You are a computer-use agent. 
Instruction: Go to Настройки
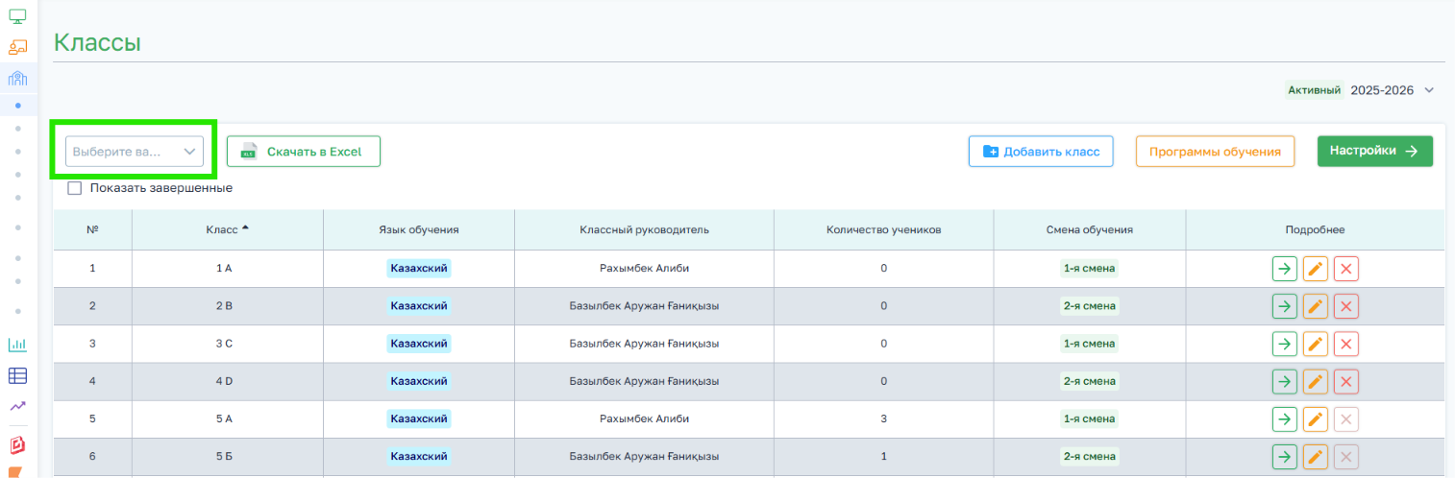[1375, 151]
